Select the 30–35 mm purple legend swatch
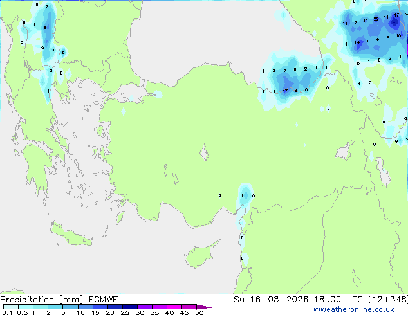The height and width of the screenshot is (315, 408). (145, 307)
